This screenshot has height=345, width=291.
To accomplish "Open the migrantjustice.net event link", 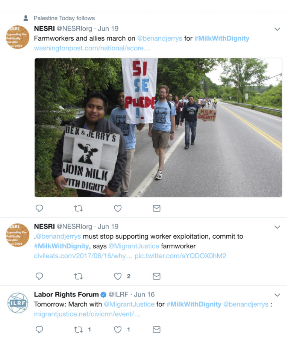I will click(87, 314).
